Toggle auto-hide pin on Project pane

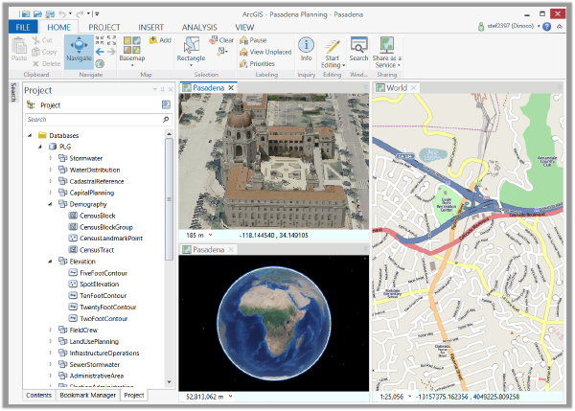(162, 89)
